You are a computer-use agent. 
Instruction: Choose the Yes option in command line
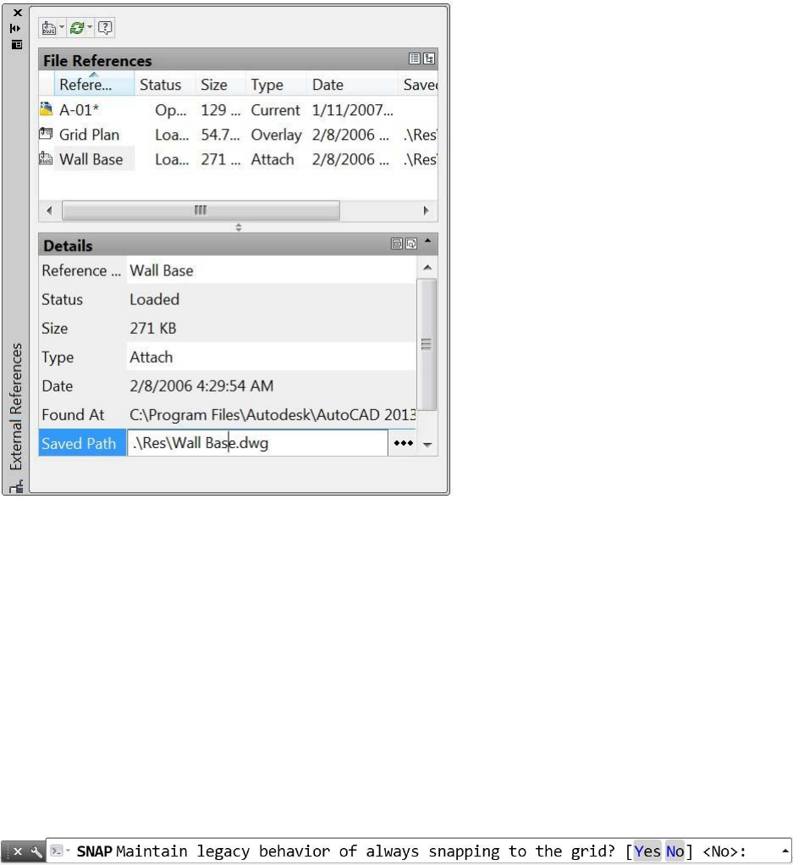(647, 851)
